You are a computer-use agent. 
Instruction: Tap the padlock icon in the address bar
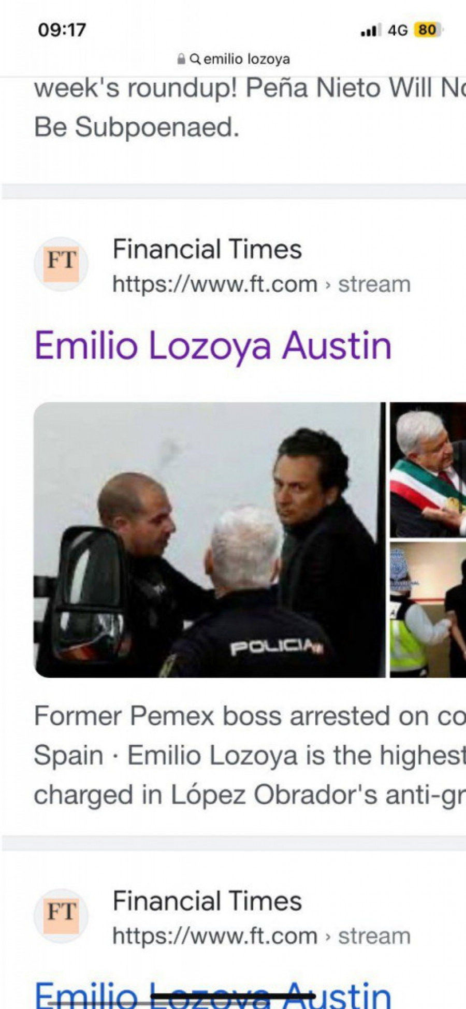(x=181, y=59)
